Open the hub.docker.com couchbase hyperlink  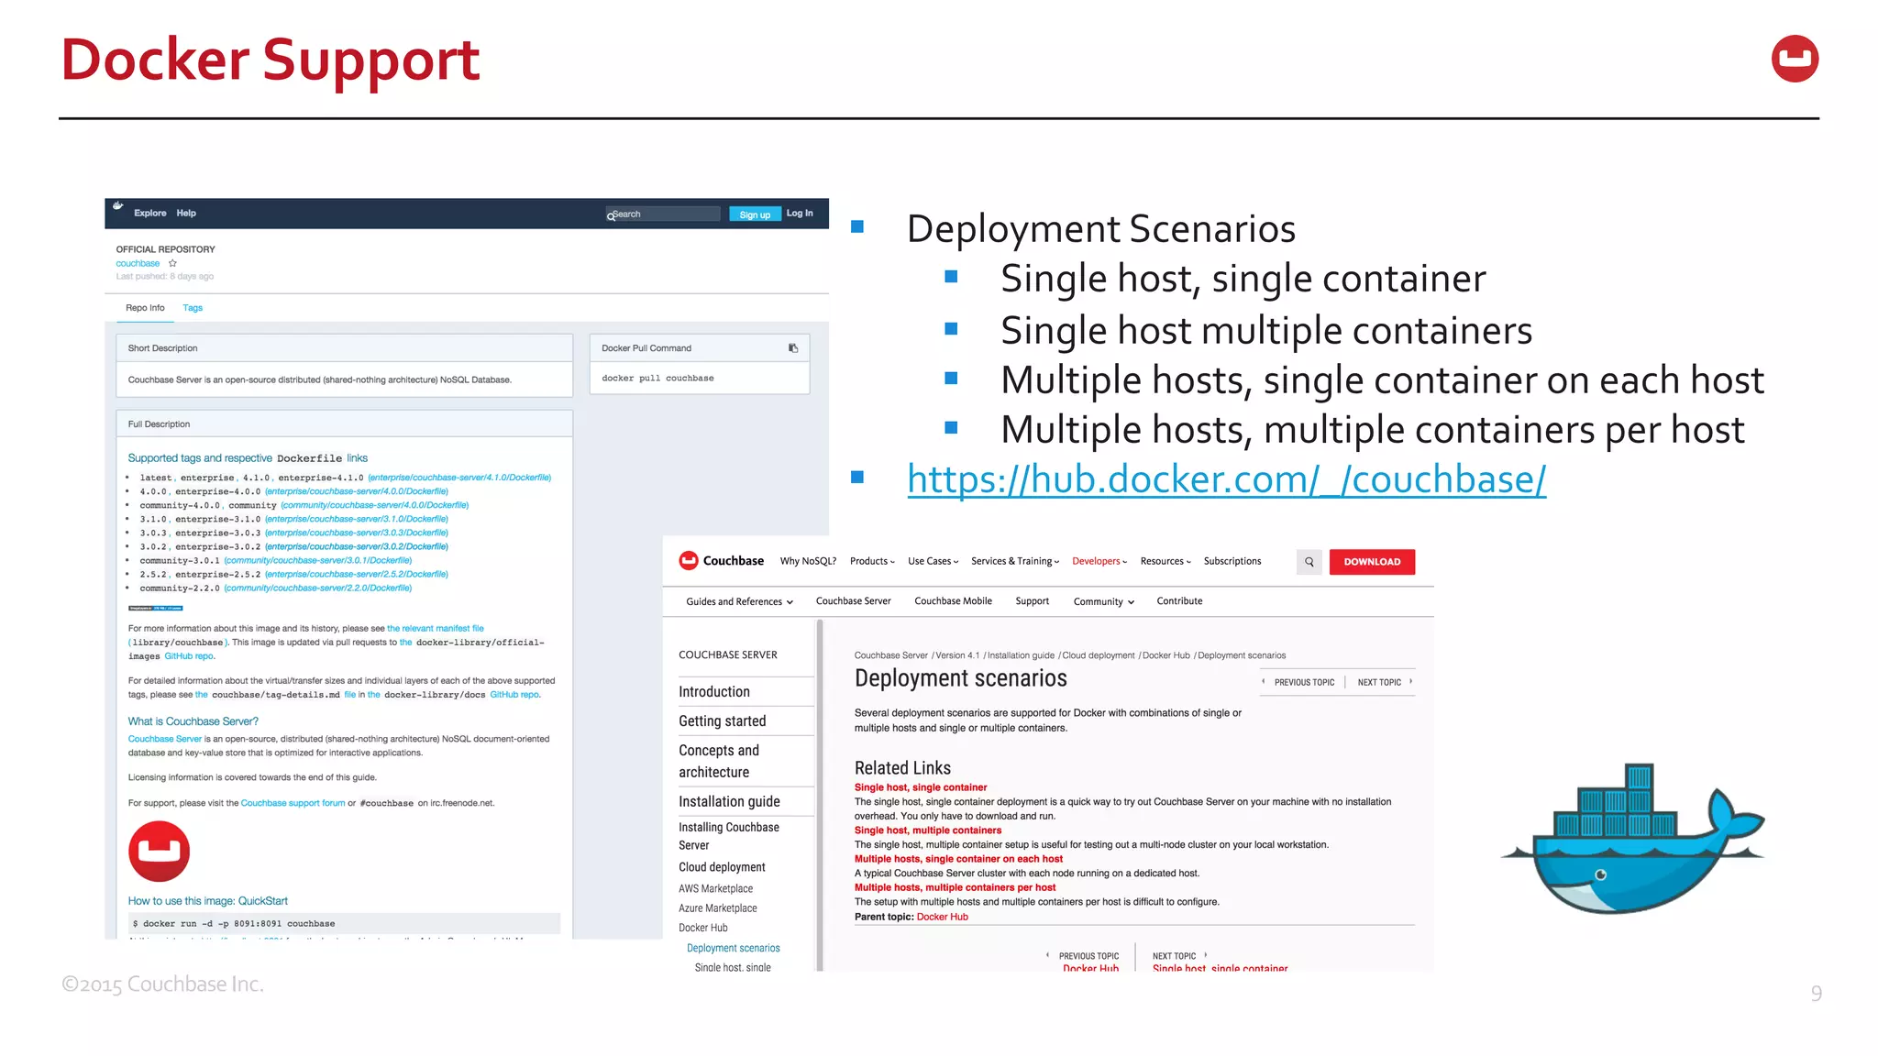pyautogui.click(x=1227, y=479)
